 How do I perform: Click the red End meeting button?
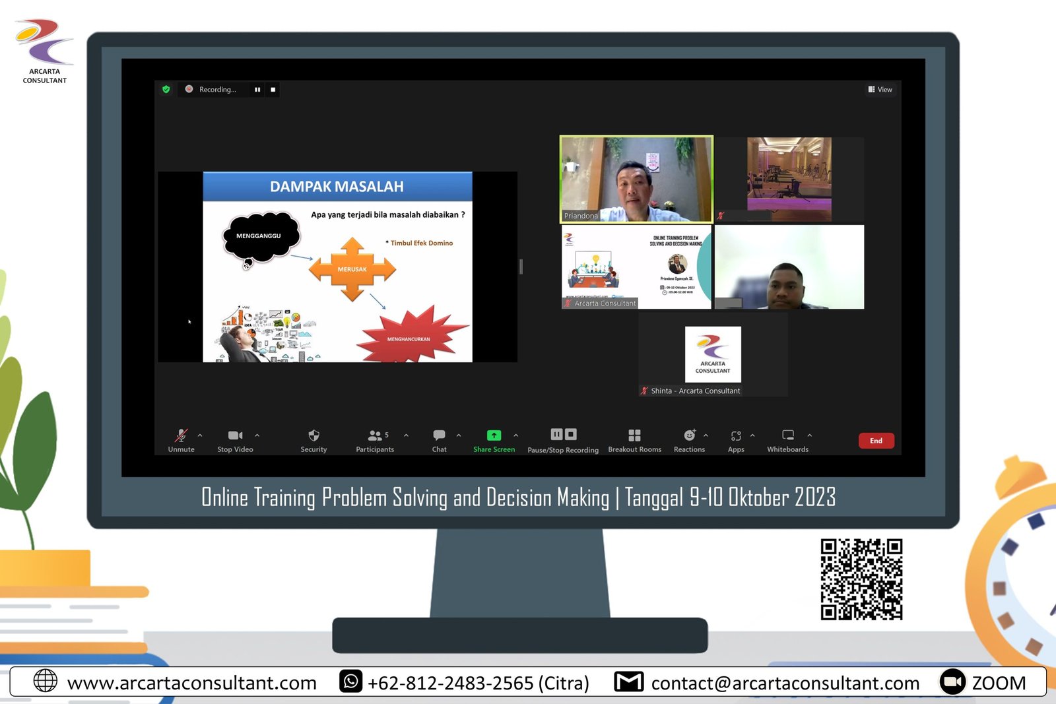pyautogui.click(x=876, y=441)
